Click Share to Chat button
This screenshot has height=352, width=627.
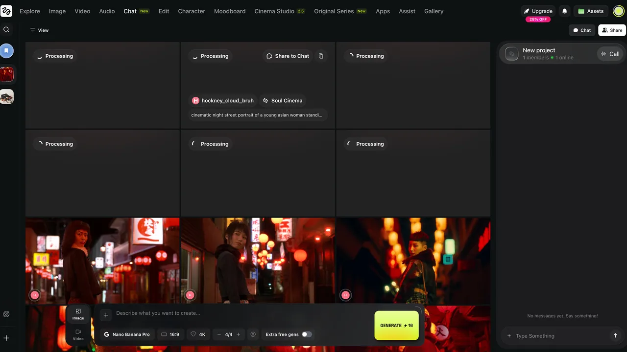[x=288, y=56]
